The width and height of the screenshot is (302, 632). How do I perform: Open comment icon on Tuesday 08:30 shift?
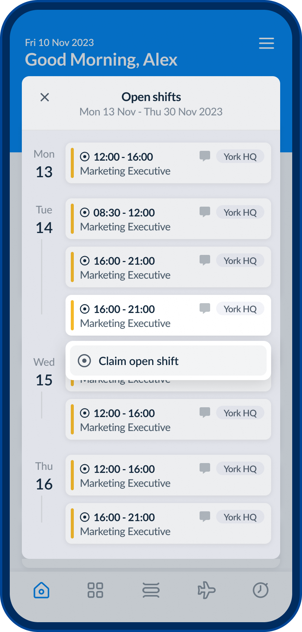coord(204,212)
